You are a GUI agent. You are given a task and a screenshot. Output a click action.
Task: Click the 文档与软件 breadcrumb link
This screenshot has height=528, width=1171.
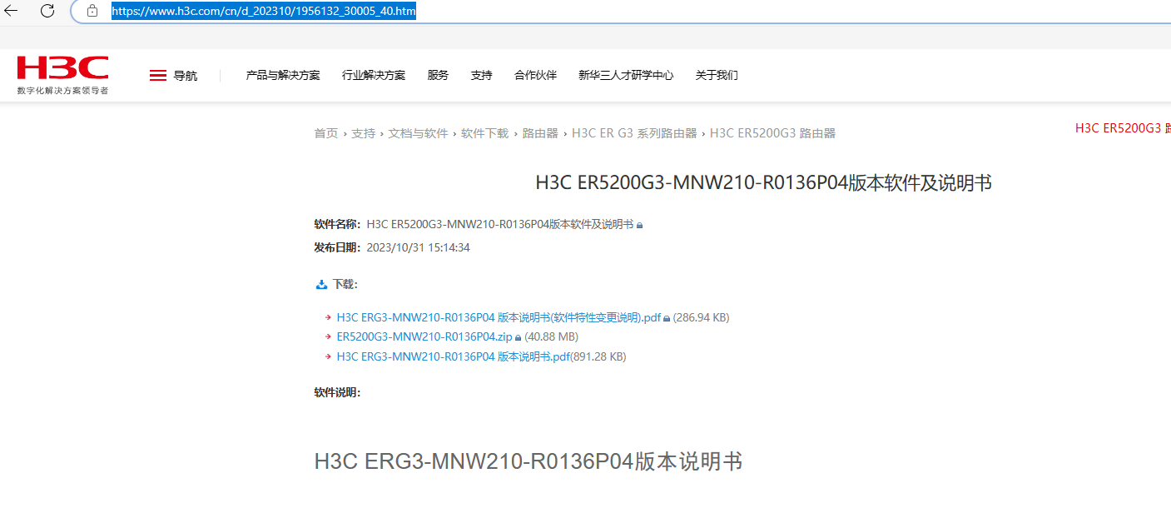(x=419, y=133)
